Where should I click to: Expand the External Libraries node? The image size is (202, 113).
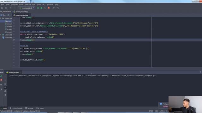(x=0, y=35)
